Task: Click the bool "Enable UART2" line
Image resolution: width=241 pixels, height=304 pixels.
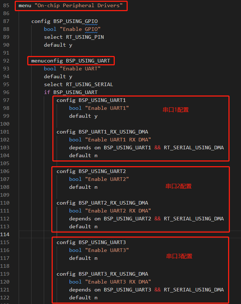Action: tap(99, 179)
